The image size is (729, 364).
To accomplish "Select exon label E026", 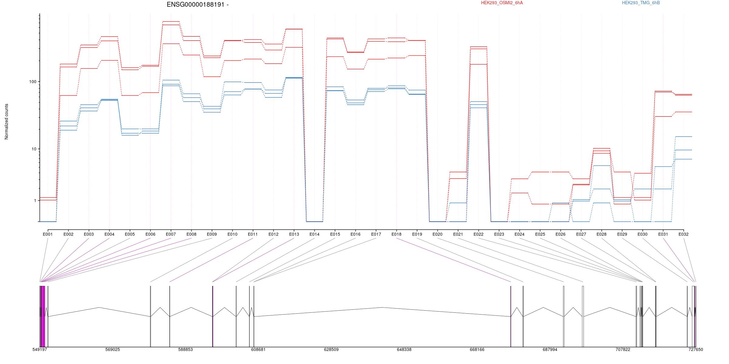I will click(560, 234).
